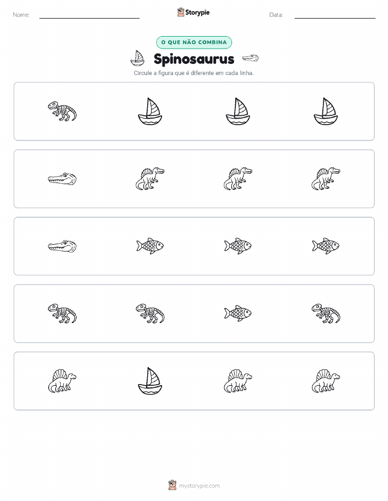Click the O QUE NÃO COMBINA badge
The image size is (388, 501).
194,42
